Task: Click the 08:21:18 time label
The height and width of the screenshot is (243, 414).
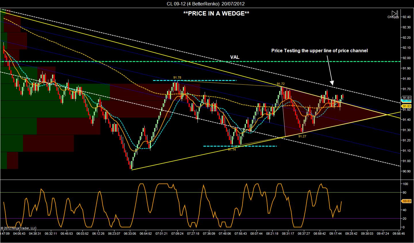Action: (272, 234)
